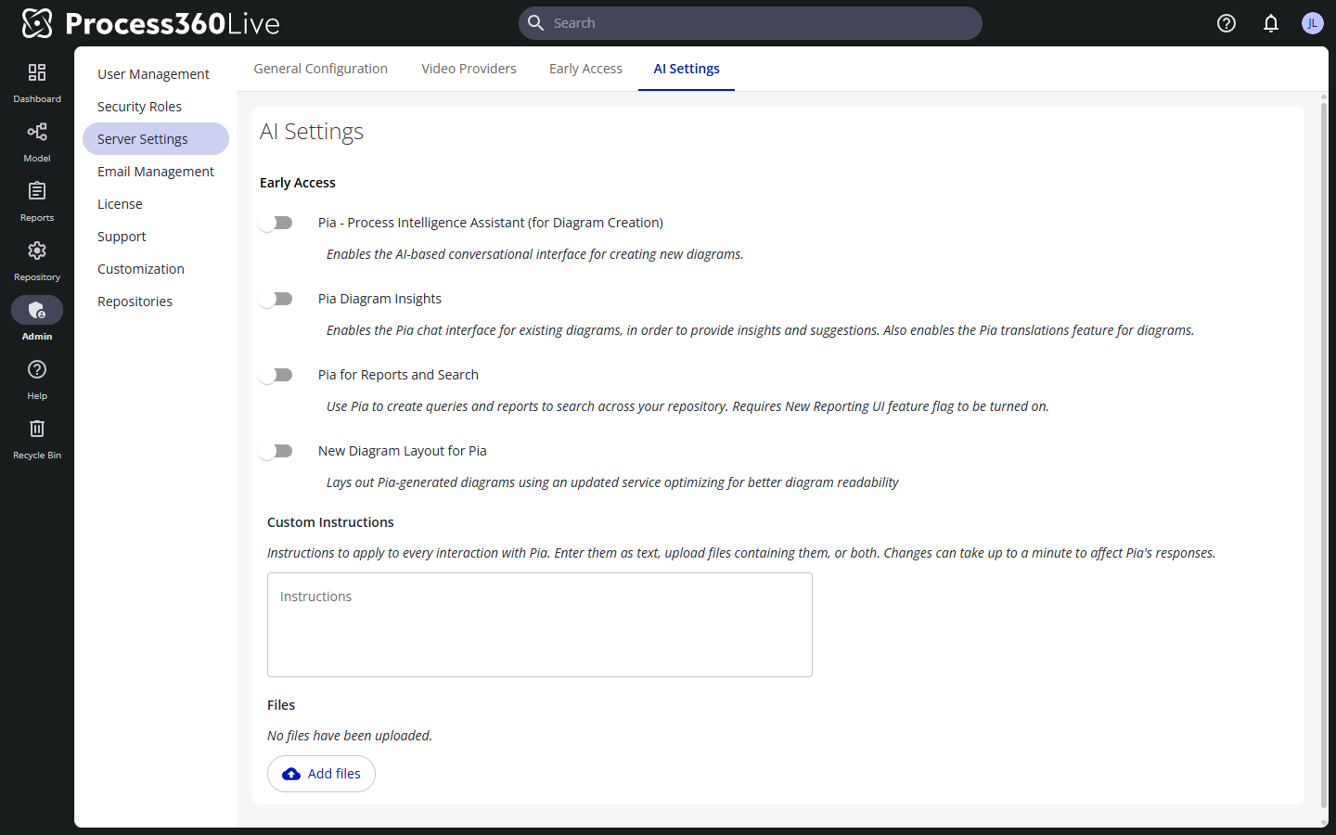Open User Management in admin menu

pyautogui.click(x=156, y=74)
